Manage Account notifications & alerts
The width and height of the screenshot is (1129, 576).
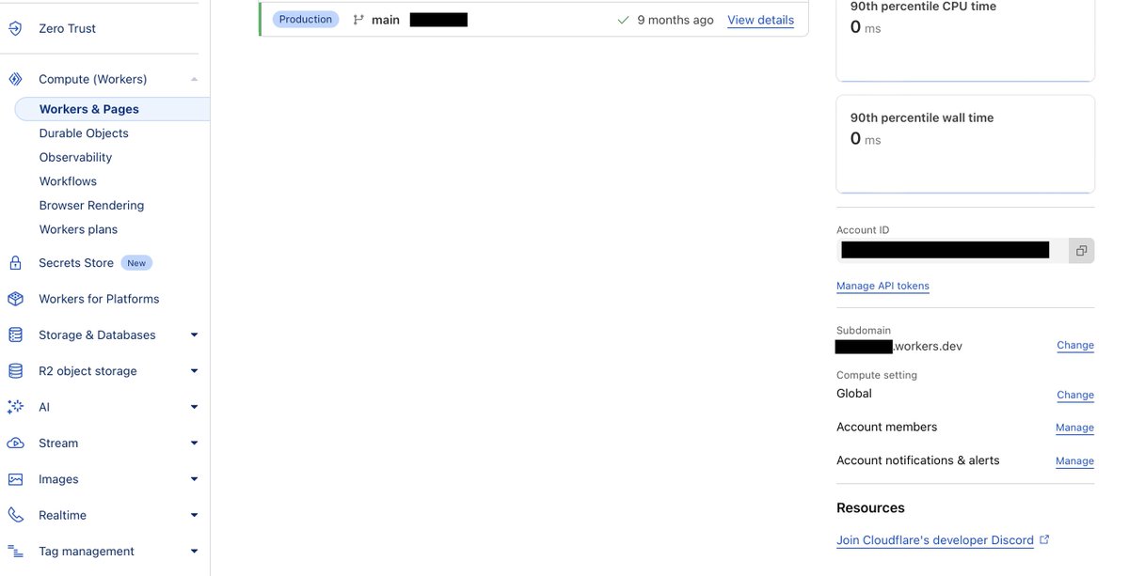coord(1074,461)
